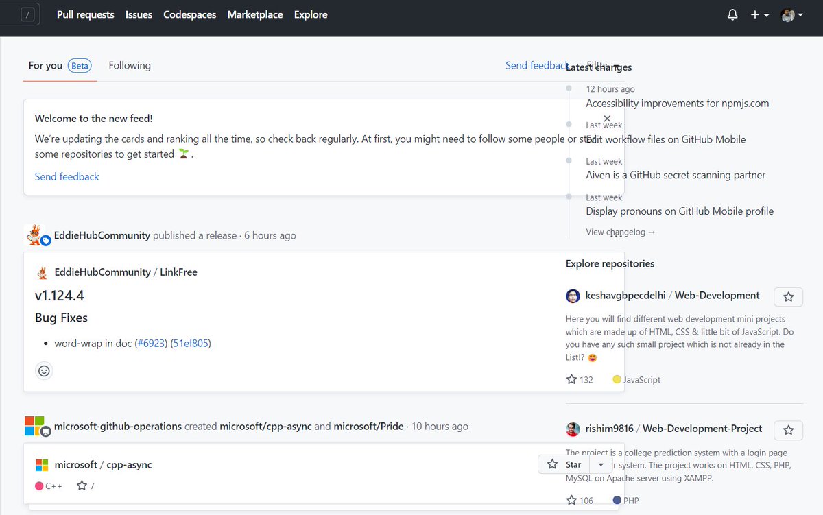Click the star count 7 on cpp-async

tap(86, 486)
